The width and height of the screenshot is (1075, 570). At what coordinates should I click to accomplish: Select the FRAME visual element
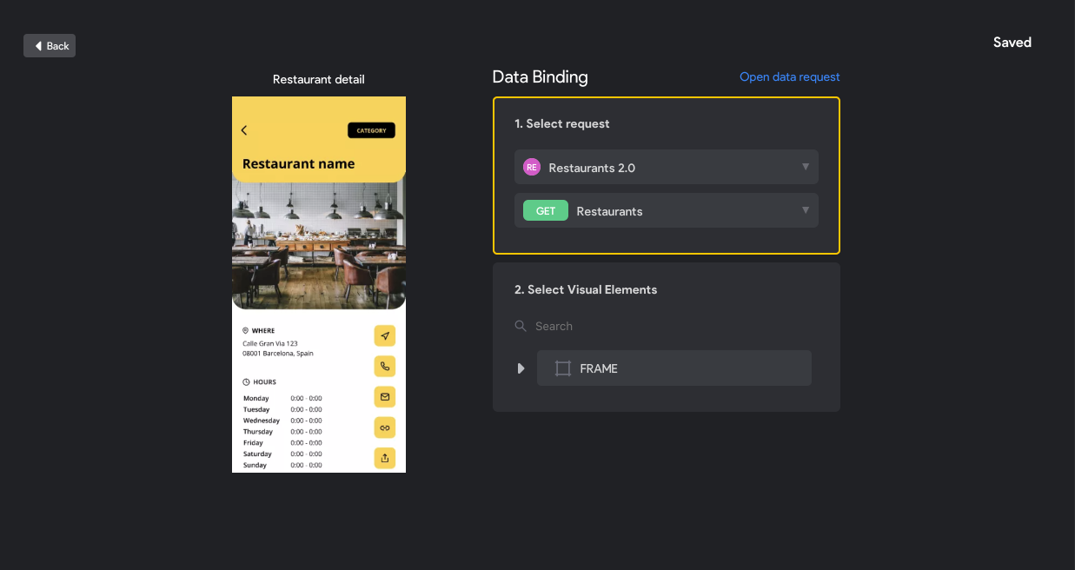point(674,368)
